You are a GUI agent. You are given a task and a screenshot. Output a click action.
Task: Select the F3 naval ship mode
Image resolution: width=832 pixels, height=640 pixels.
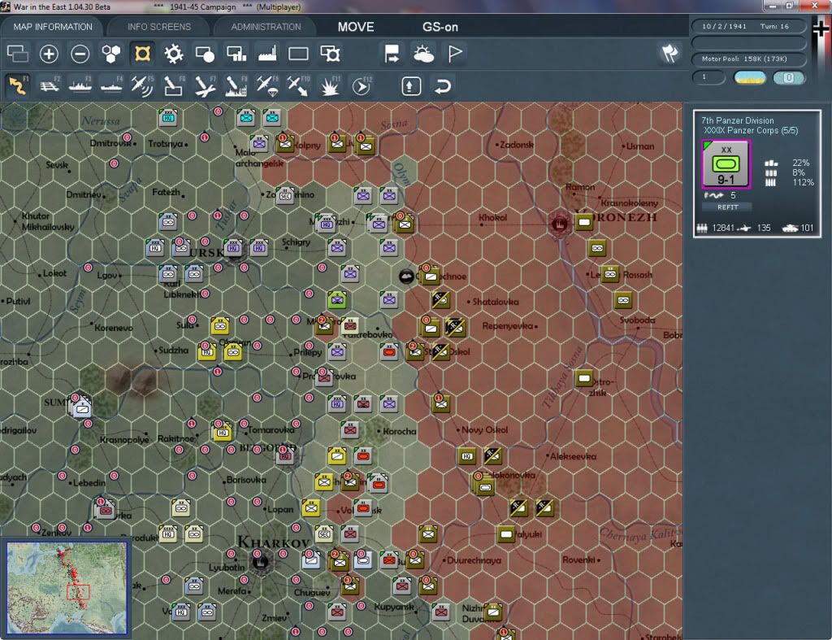pos(80,85)
